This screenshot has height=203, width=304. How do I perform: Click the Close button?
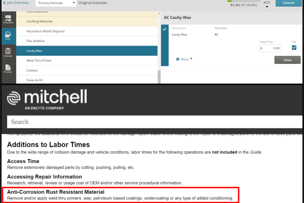click(x=287, y=60)
